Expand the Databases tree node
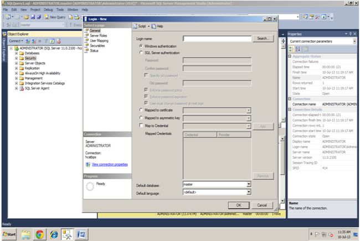Screen dimensions: 360x241 click(16, 53)
